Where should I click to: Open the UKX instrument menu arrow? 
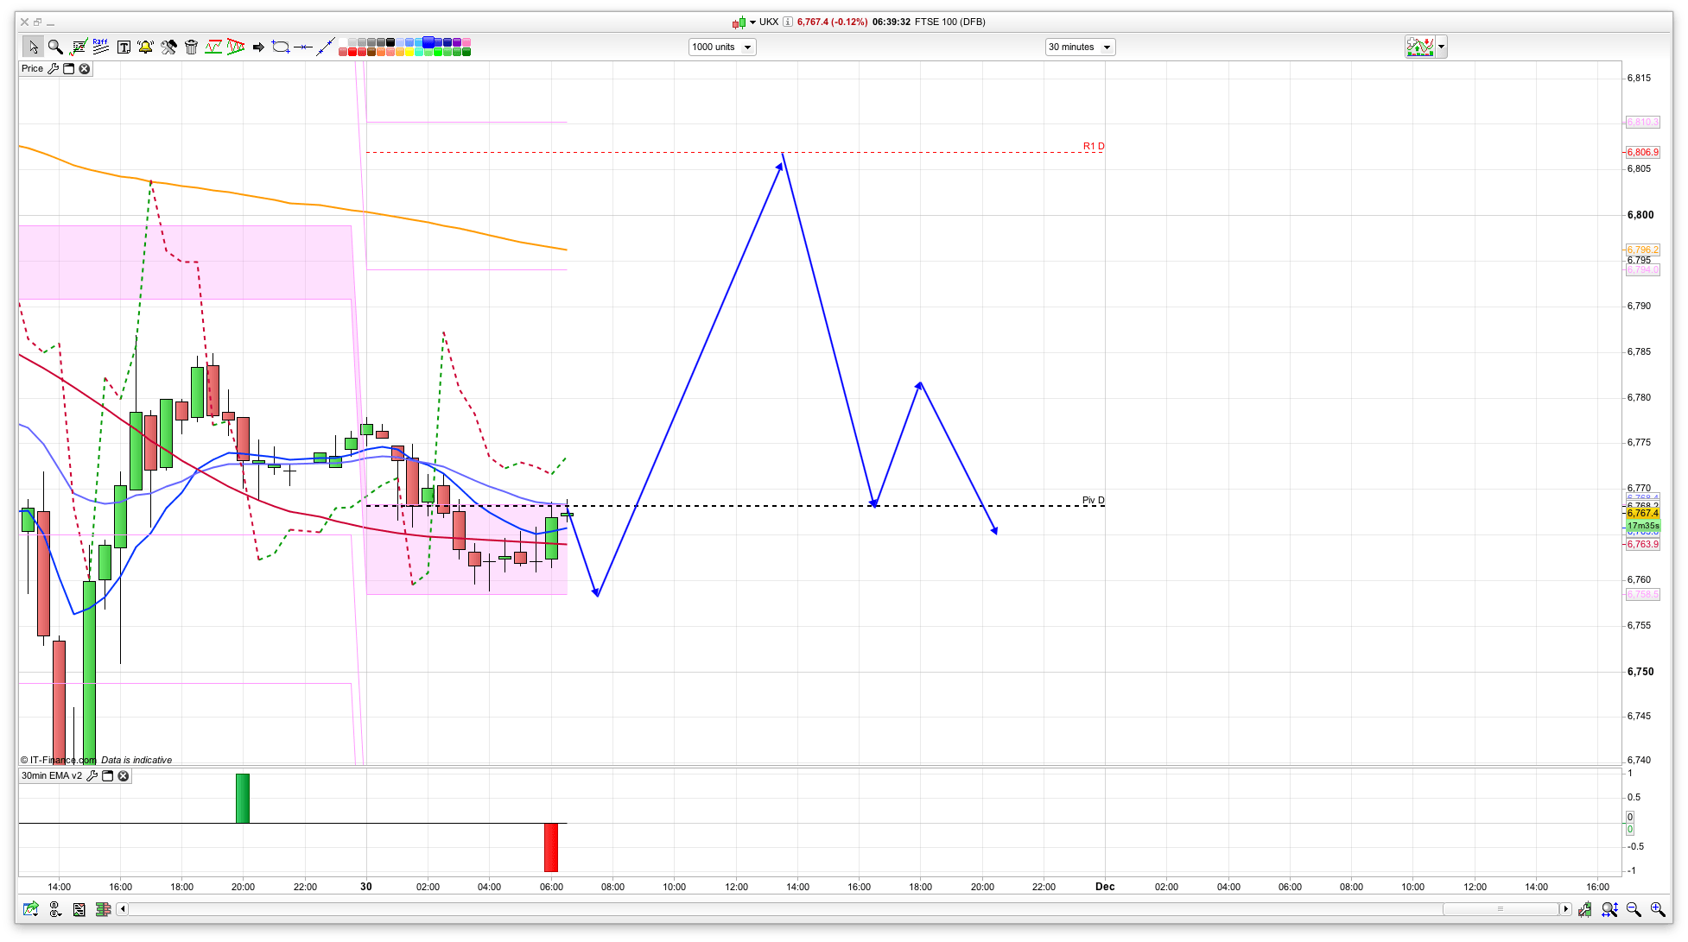click(752, 22)
